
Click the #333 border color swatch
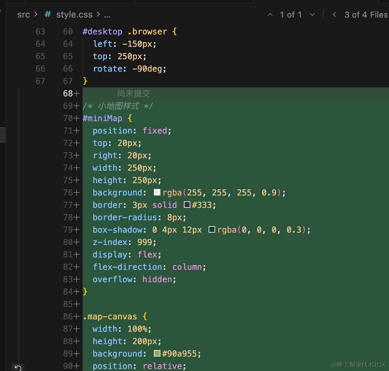click(187, 204)
